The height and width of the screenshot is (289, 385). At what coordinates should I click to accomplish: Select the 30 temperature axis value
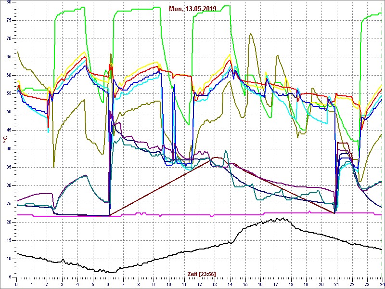coord(8,185)
